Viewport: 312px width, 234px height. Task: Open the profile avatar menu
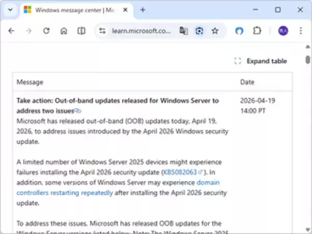coord(283,31)
